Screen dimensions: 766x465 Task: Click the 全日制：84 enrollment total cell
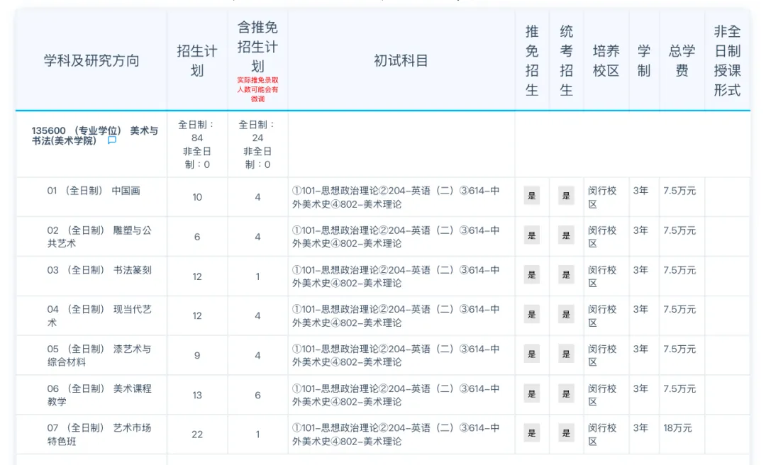click(x=197, y=145)
